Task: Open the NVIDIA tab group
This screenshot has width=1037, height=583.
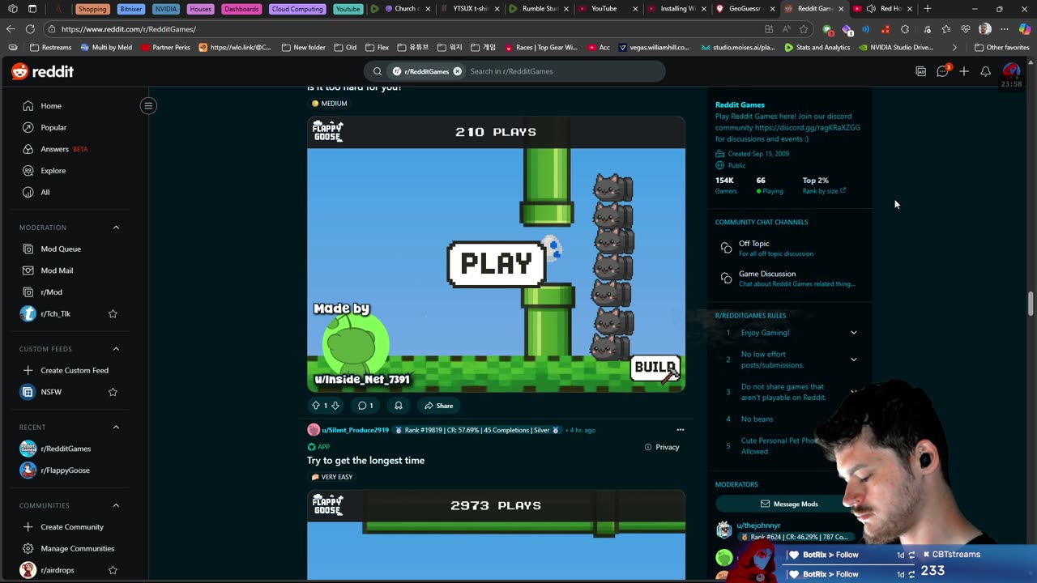Action: 166,9
